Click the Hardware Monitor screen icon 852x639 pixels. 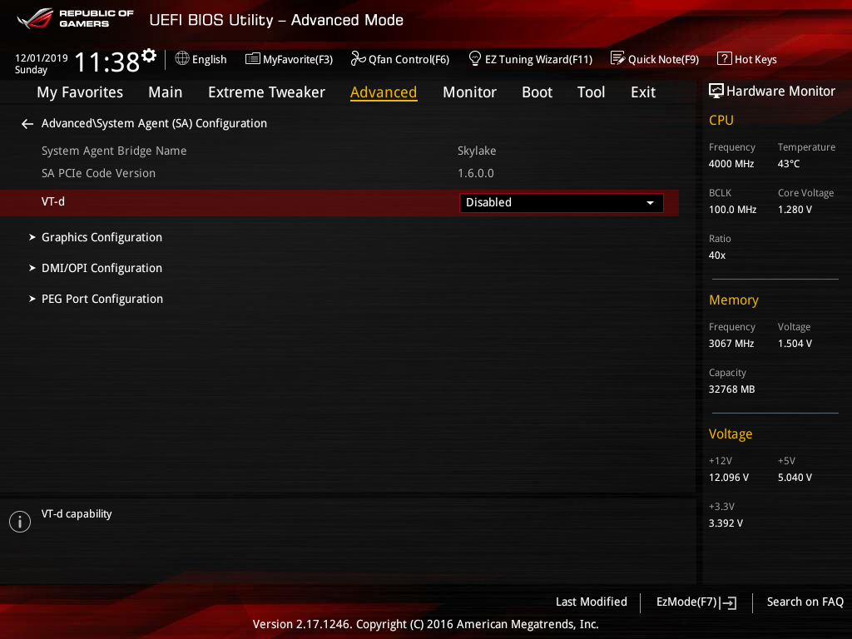point(716,91)
